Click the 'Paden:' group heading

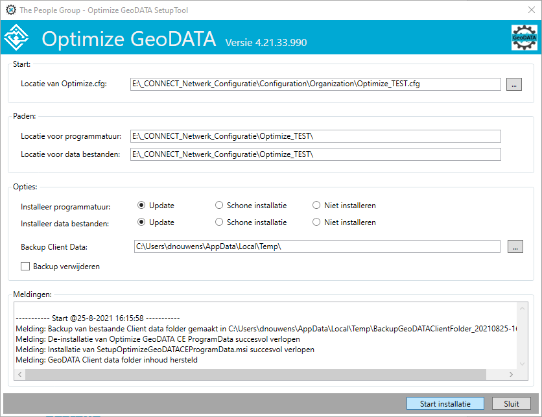25,116
